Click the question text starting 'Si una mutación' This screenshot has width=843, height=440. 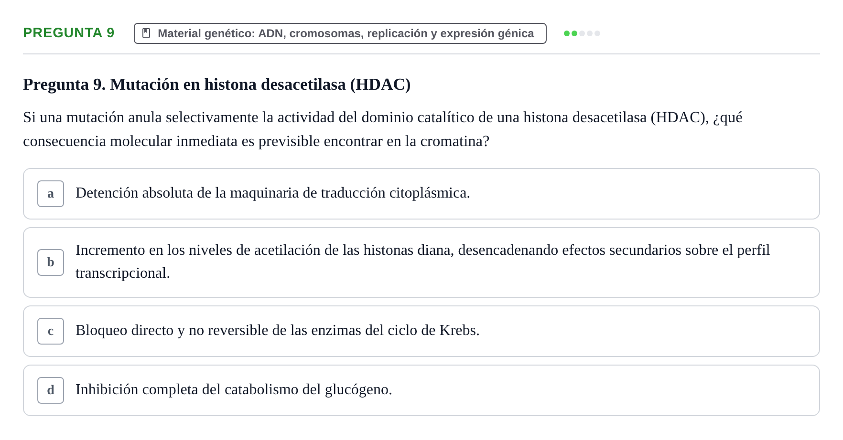pyautogui.click(x=382, y=129)
